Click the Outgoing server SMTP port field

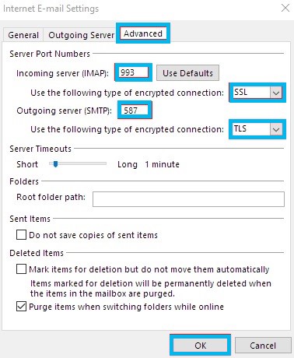pos(135,111)
